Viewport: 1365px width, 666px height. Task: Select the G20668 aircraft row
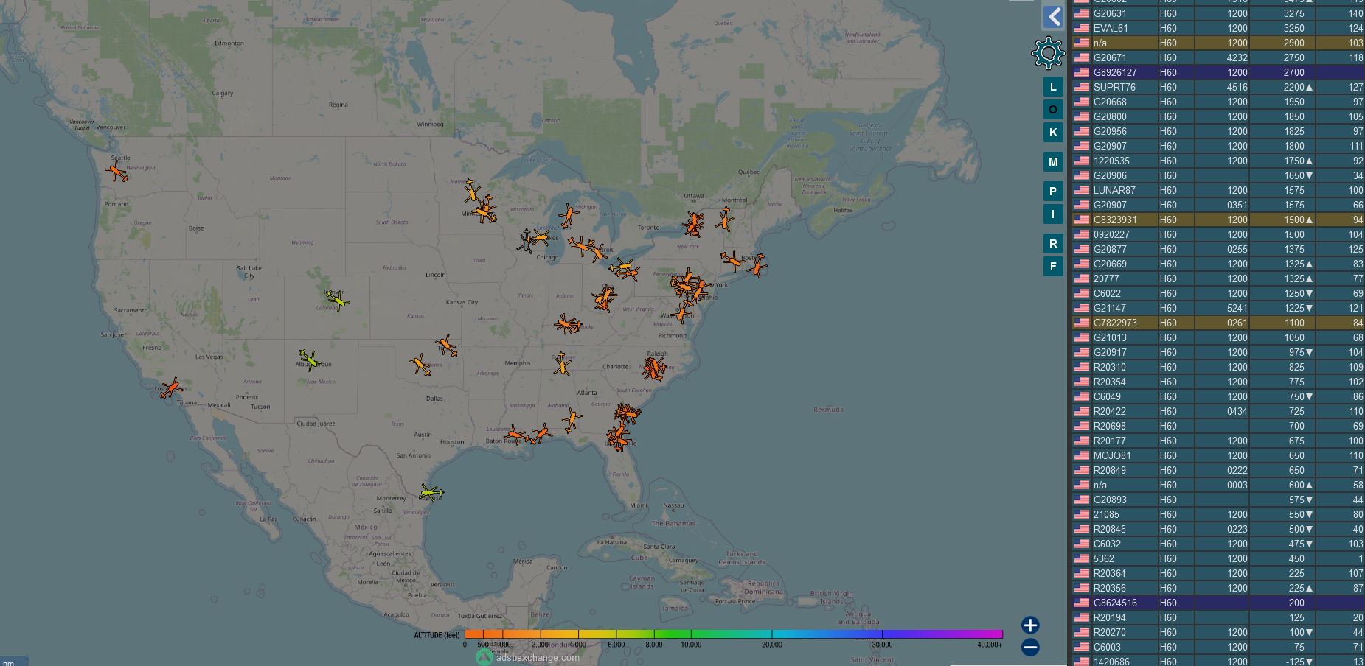click(x=1218, y=102)
